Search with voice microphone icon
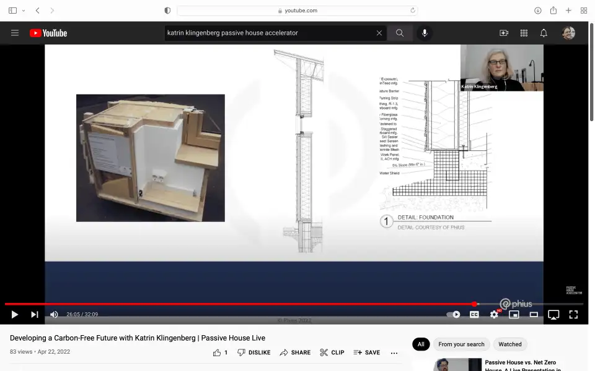Viewport: 595px width, 371px height. point(425,33)
